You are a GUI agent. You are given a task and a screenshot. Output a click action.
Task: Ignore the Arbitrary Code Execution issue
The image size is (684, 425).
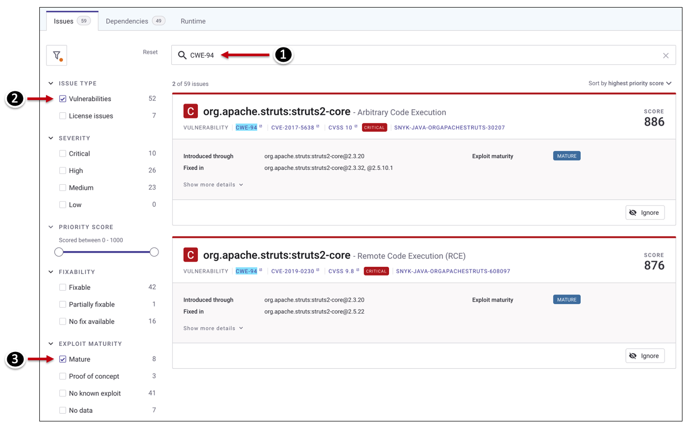click(x=645, y=212)
